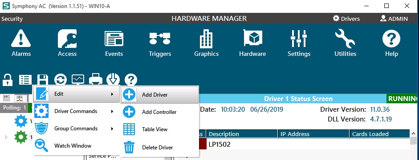Expand the green gear driver tree node
Screen dimensions: 419x160
tap(6, 137)
